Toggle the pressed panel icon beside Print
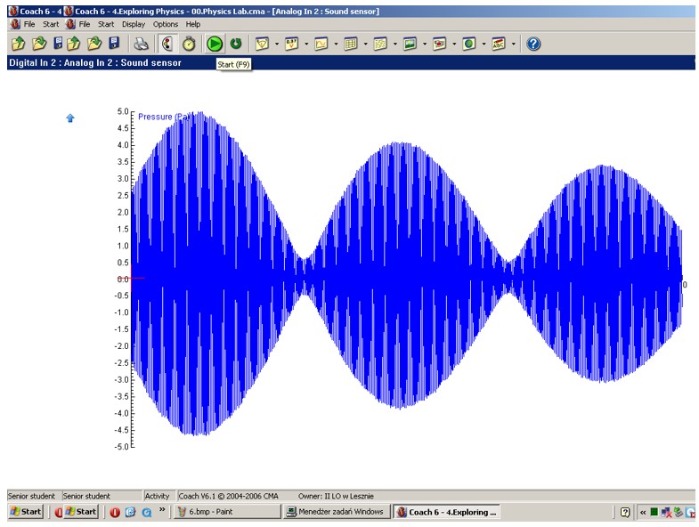Image resolution: width=699 pixels, height=527 pixels. (x=166, y=43)
